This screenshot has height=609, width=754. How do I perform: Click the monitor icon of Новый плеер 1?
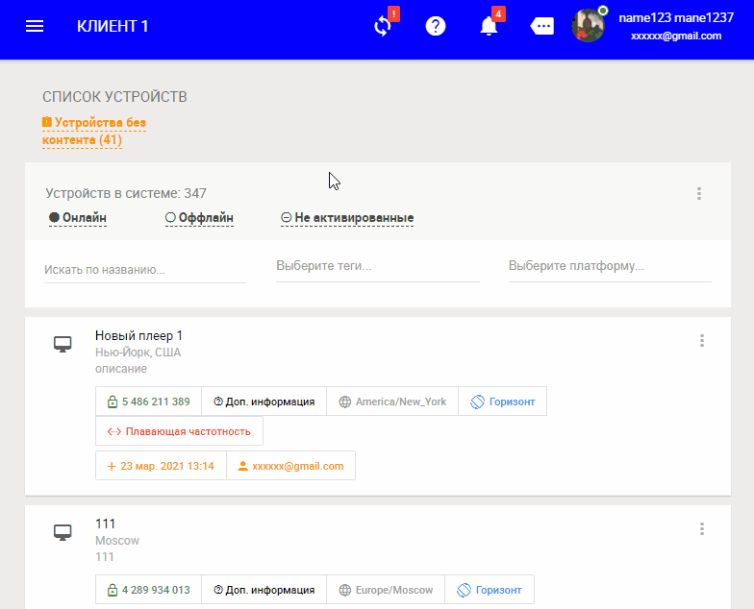pyautogui.click(x=63, y=344)
